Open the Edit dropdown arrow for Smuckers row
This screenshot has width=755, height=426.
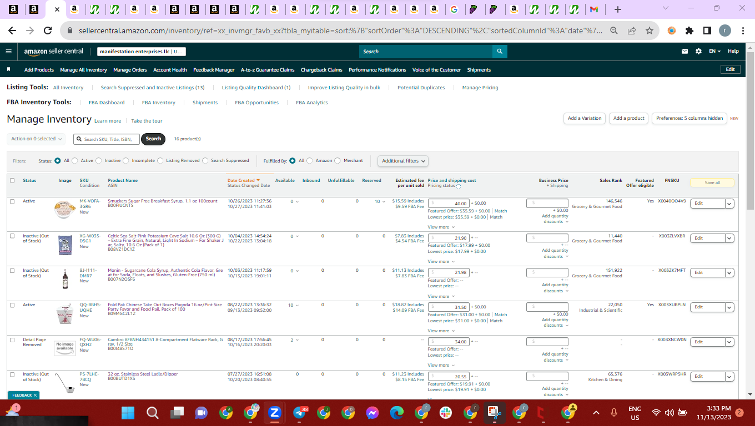coord(729,204)
